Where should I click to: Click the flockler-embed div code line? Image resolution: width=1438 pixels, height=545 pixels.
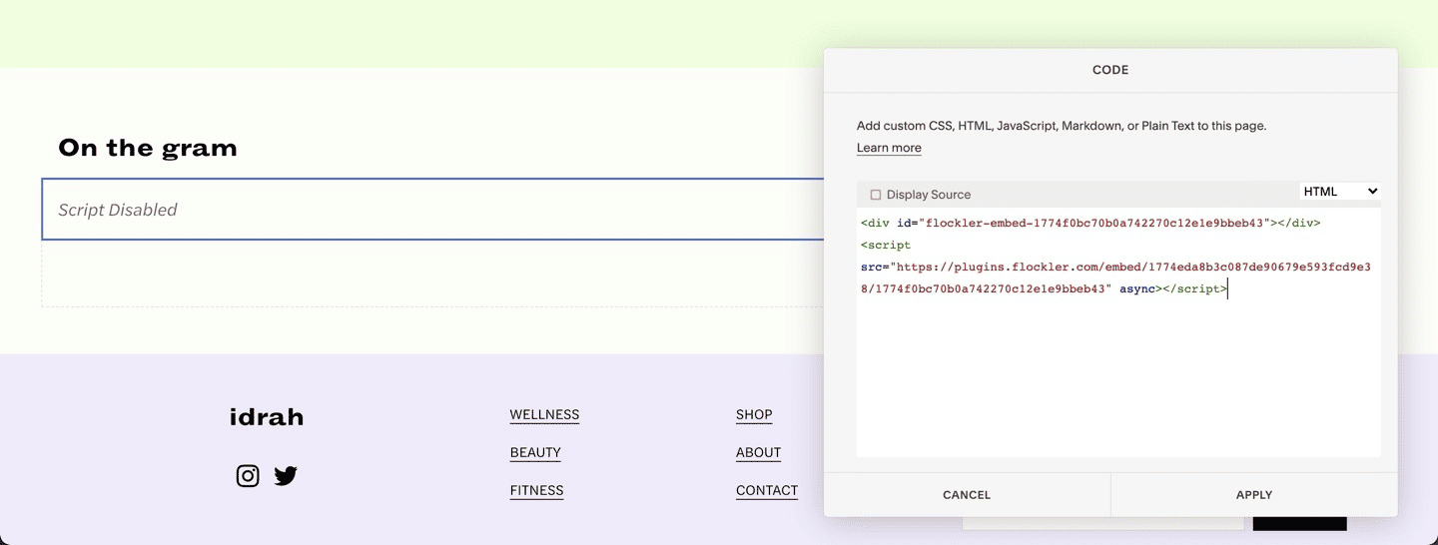1090,223
